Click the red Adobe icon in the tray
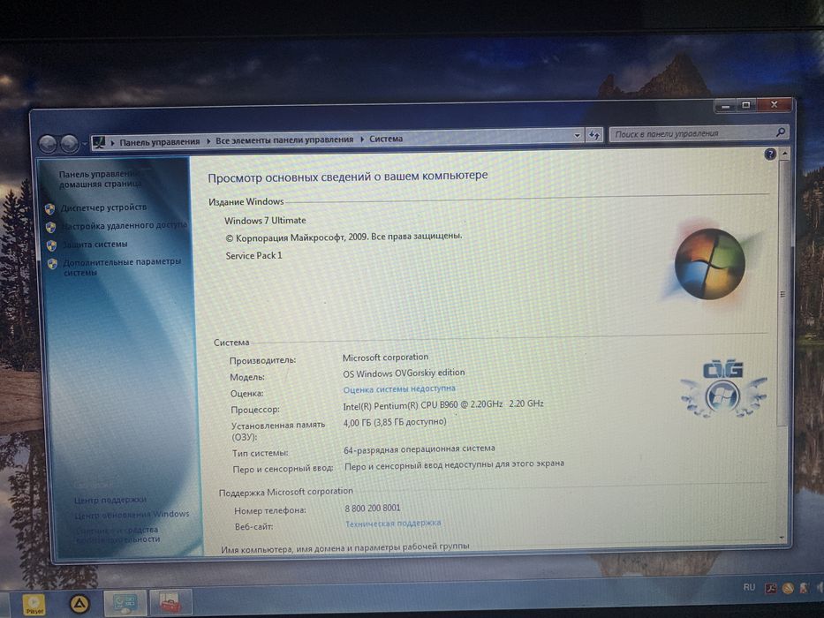Viewport: 824px width, 618px height. (770, 588)
